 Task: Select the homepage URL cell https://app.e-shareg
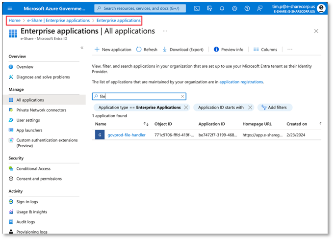click(x=262, y=135)
